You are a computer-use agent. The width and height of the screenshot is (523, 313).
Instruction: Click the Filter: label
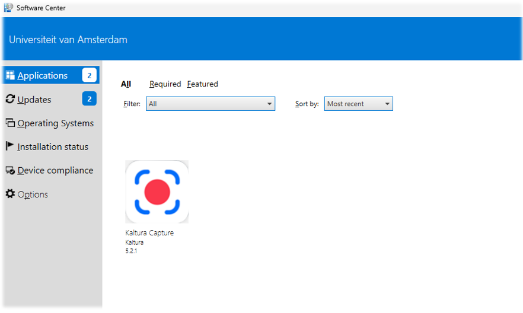[132, 104]
